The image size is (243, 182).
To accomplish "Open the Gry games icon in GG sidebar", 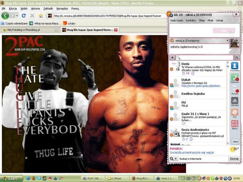I will click(x=235, y=113).
